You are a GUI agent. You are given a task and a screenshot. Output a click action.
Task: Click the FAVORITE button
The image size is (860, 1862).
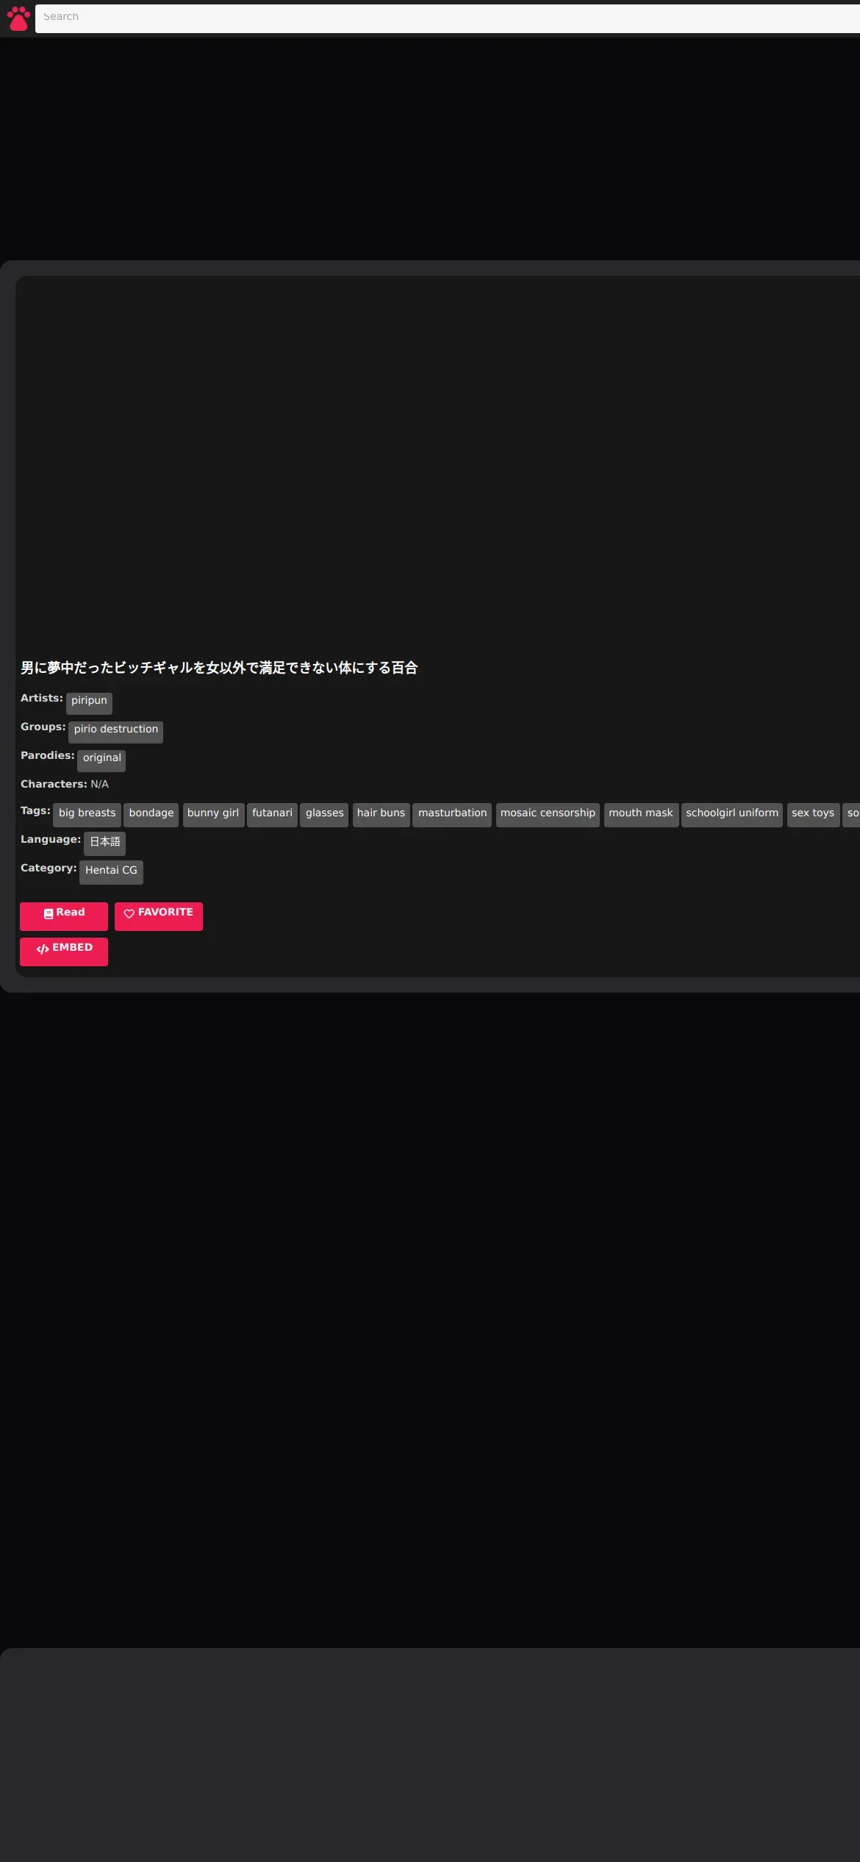[x=159, y=916]
